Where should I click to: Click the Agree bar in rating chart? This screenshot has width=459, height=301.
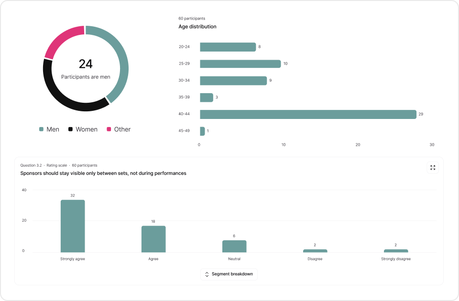[x=153, y=239]
